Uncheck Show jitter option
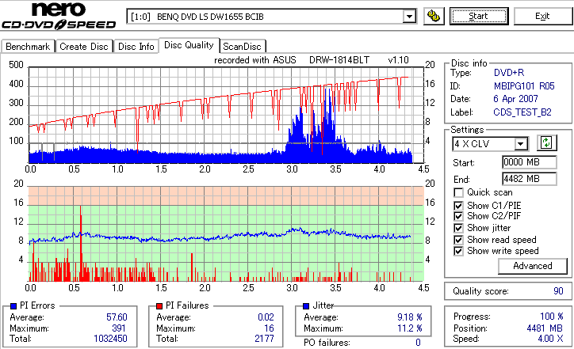 coord(458,228)
